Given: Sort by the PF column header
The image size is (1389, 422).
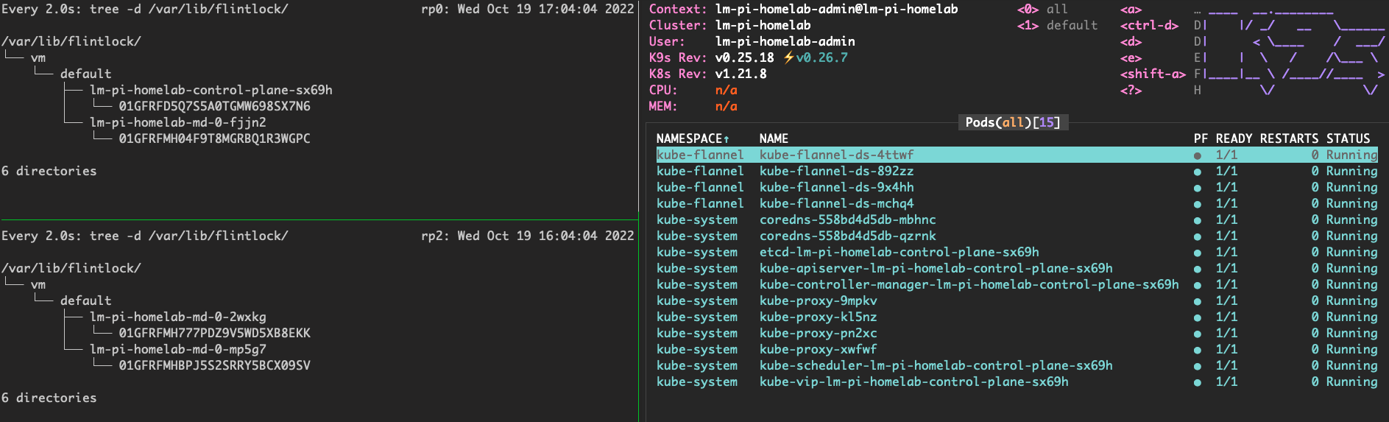Looking at the screenshot, I should [1201, 138].
